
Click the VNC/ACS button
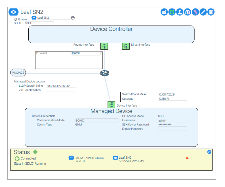[18, 73]
